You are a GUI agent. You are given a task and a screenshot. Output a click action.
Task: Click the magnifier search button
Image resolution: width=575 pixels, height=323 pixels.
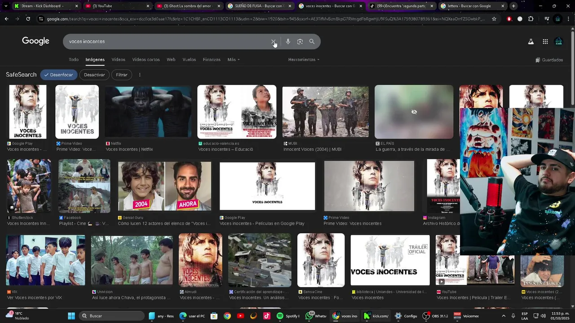click(312, 42)
